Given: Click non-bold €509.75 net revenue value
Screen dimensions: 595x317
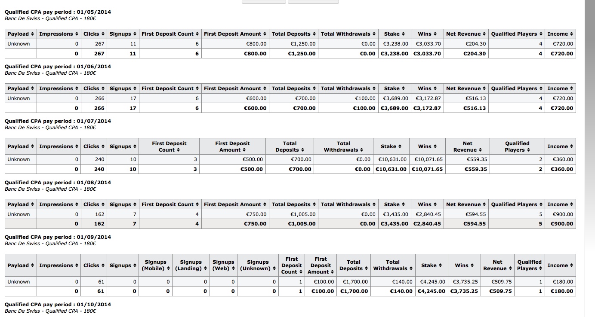Looking at the screenshot, I should (502, 282).
